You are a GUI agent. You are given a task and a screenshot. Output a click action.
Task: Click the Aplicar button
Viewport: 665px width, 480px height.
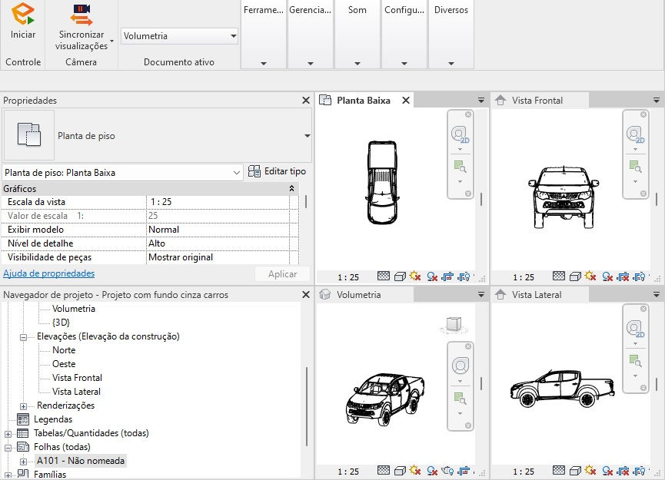pyautogui.click(x=282, y=274)
